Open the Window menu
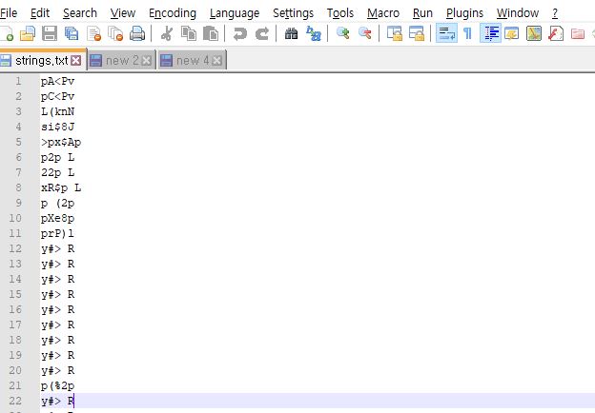 [x=518, y=13]
